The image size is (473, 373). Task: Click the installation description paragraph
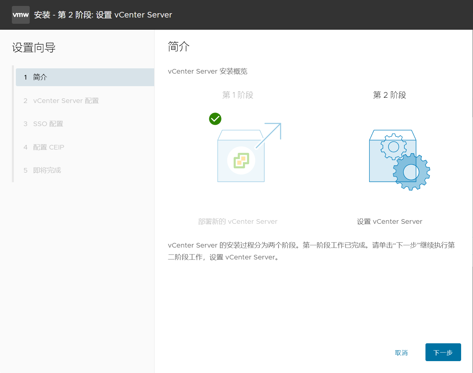pos(311,251)
